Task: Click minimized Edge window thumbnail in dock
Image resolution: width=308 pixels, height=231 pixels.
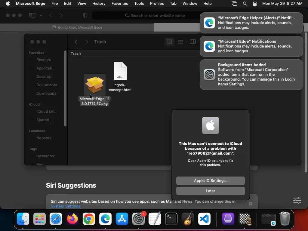Action: pos(269,219)
